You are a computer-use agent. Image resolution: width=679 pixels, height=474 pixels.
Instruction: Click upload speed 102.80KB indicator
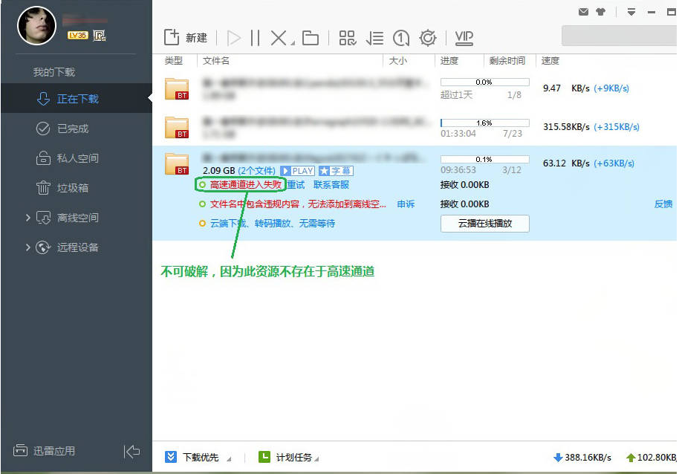tap(652, 457)
